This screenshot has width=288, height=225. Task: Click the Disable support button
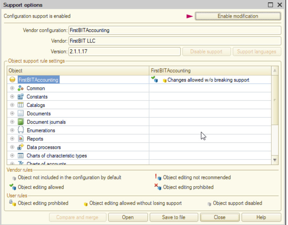point(206,51)
